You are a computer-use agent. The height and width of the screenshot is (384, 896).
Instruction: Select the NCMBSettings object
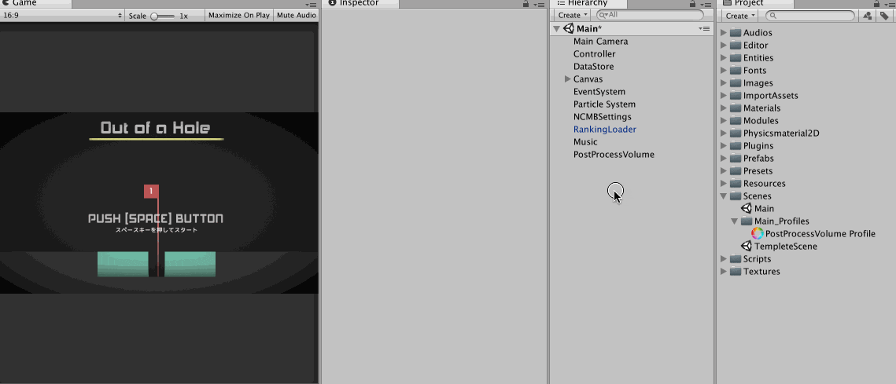603,116
